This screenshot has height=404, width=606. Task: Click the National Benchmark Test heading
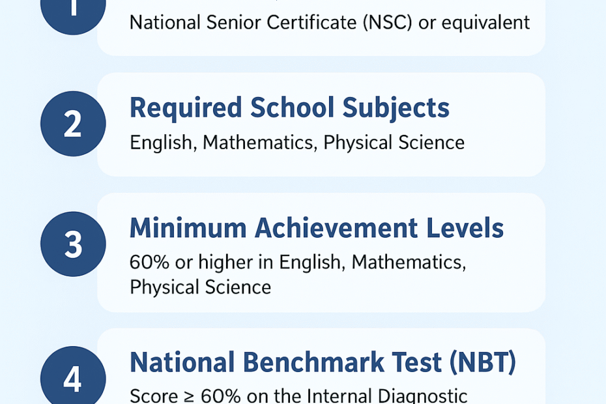point(323,363)
